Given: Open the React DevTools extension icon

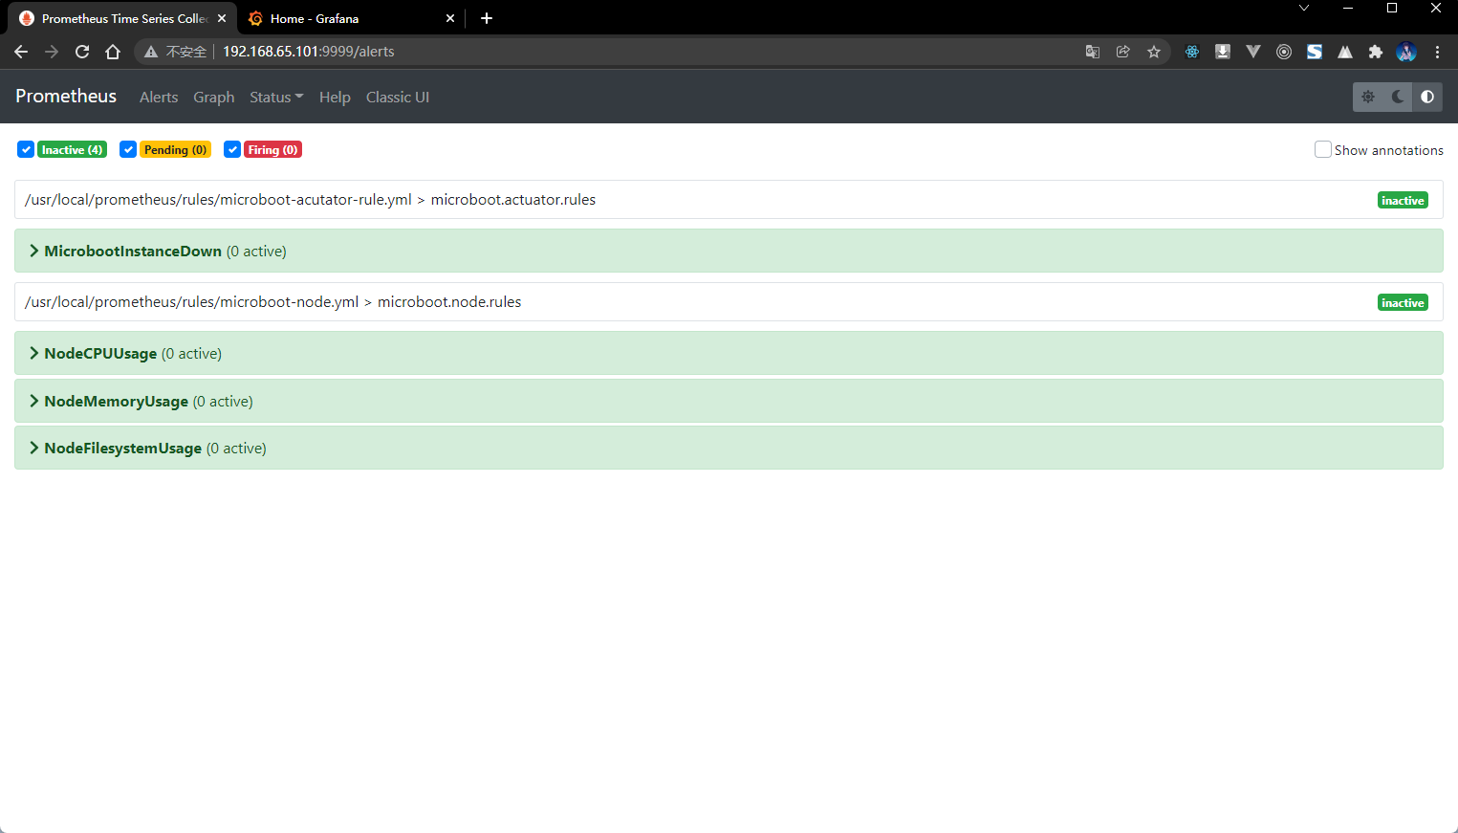Looking at the screenshot, I should coord(1192,52).
